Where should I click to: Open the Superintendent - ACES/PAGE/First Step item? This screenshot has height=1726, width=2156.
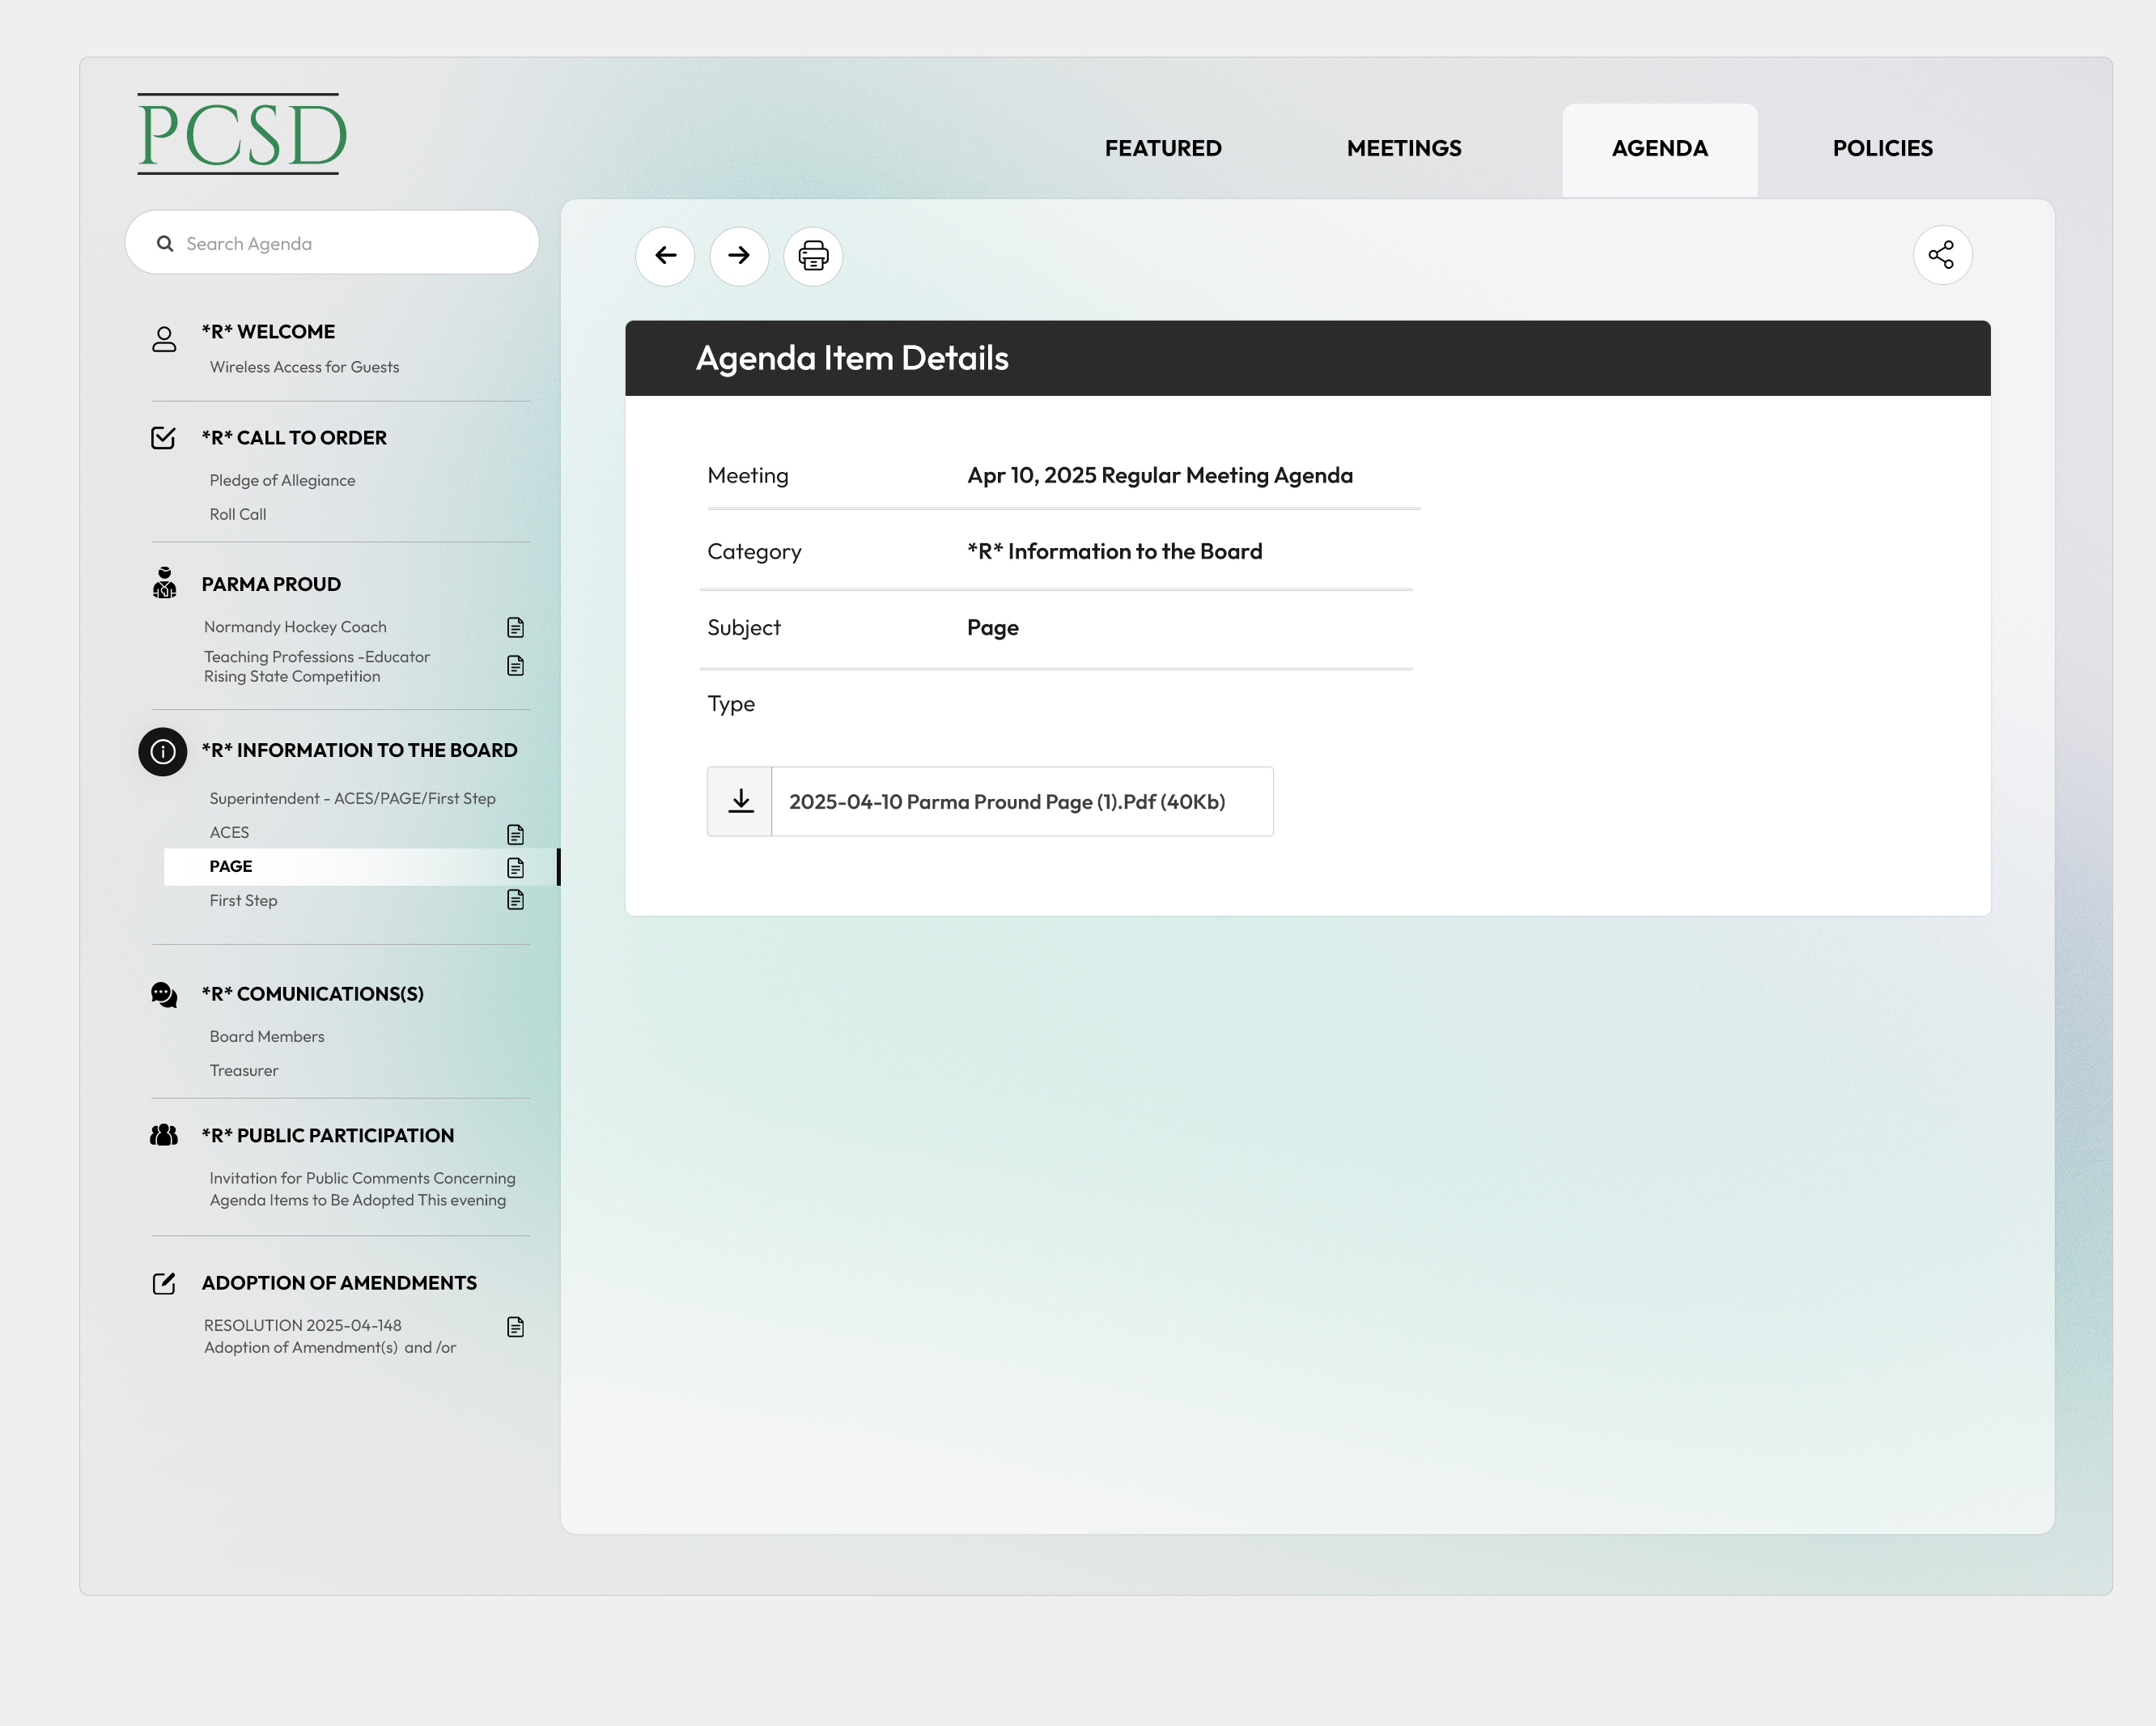click(x=352, y=797)
